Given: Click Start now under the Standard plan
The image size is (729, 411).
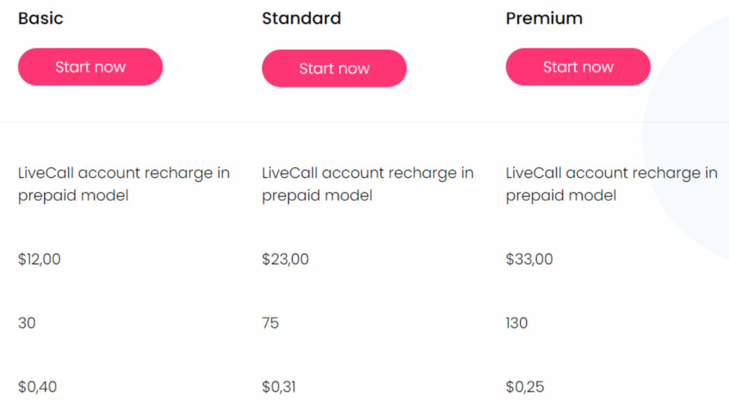Looking at the screenshot, I should point(334,68).
